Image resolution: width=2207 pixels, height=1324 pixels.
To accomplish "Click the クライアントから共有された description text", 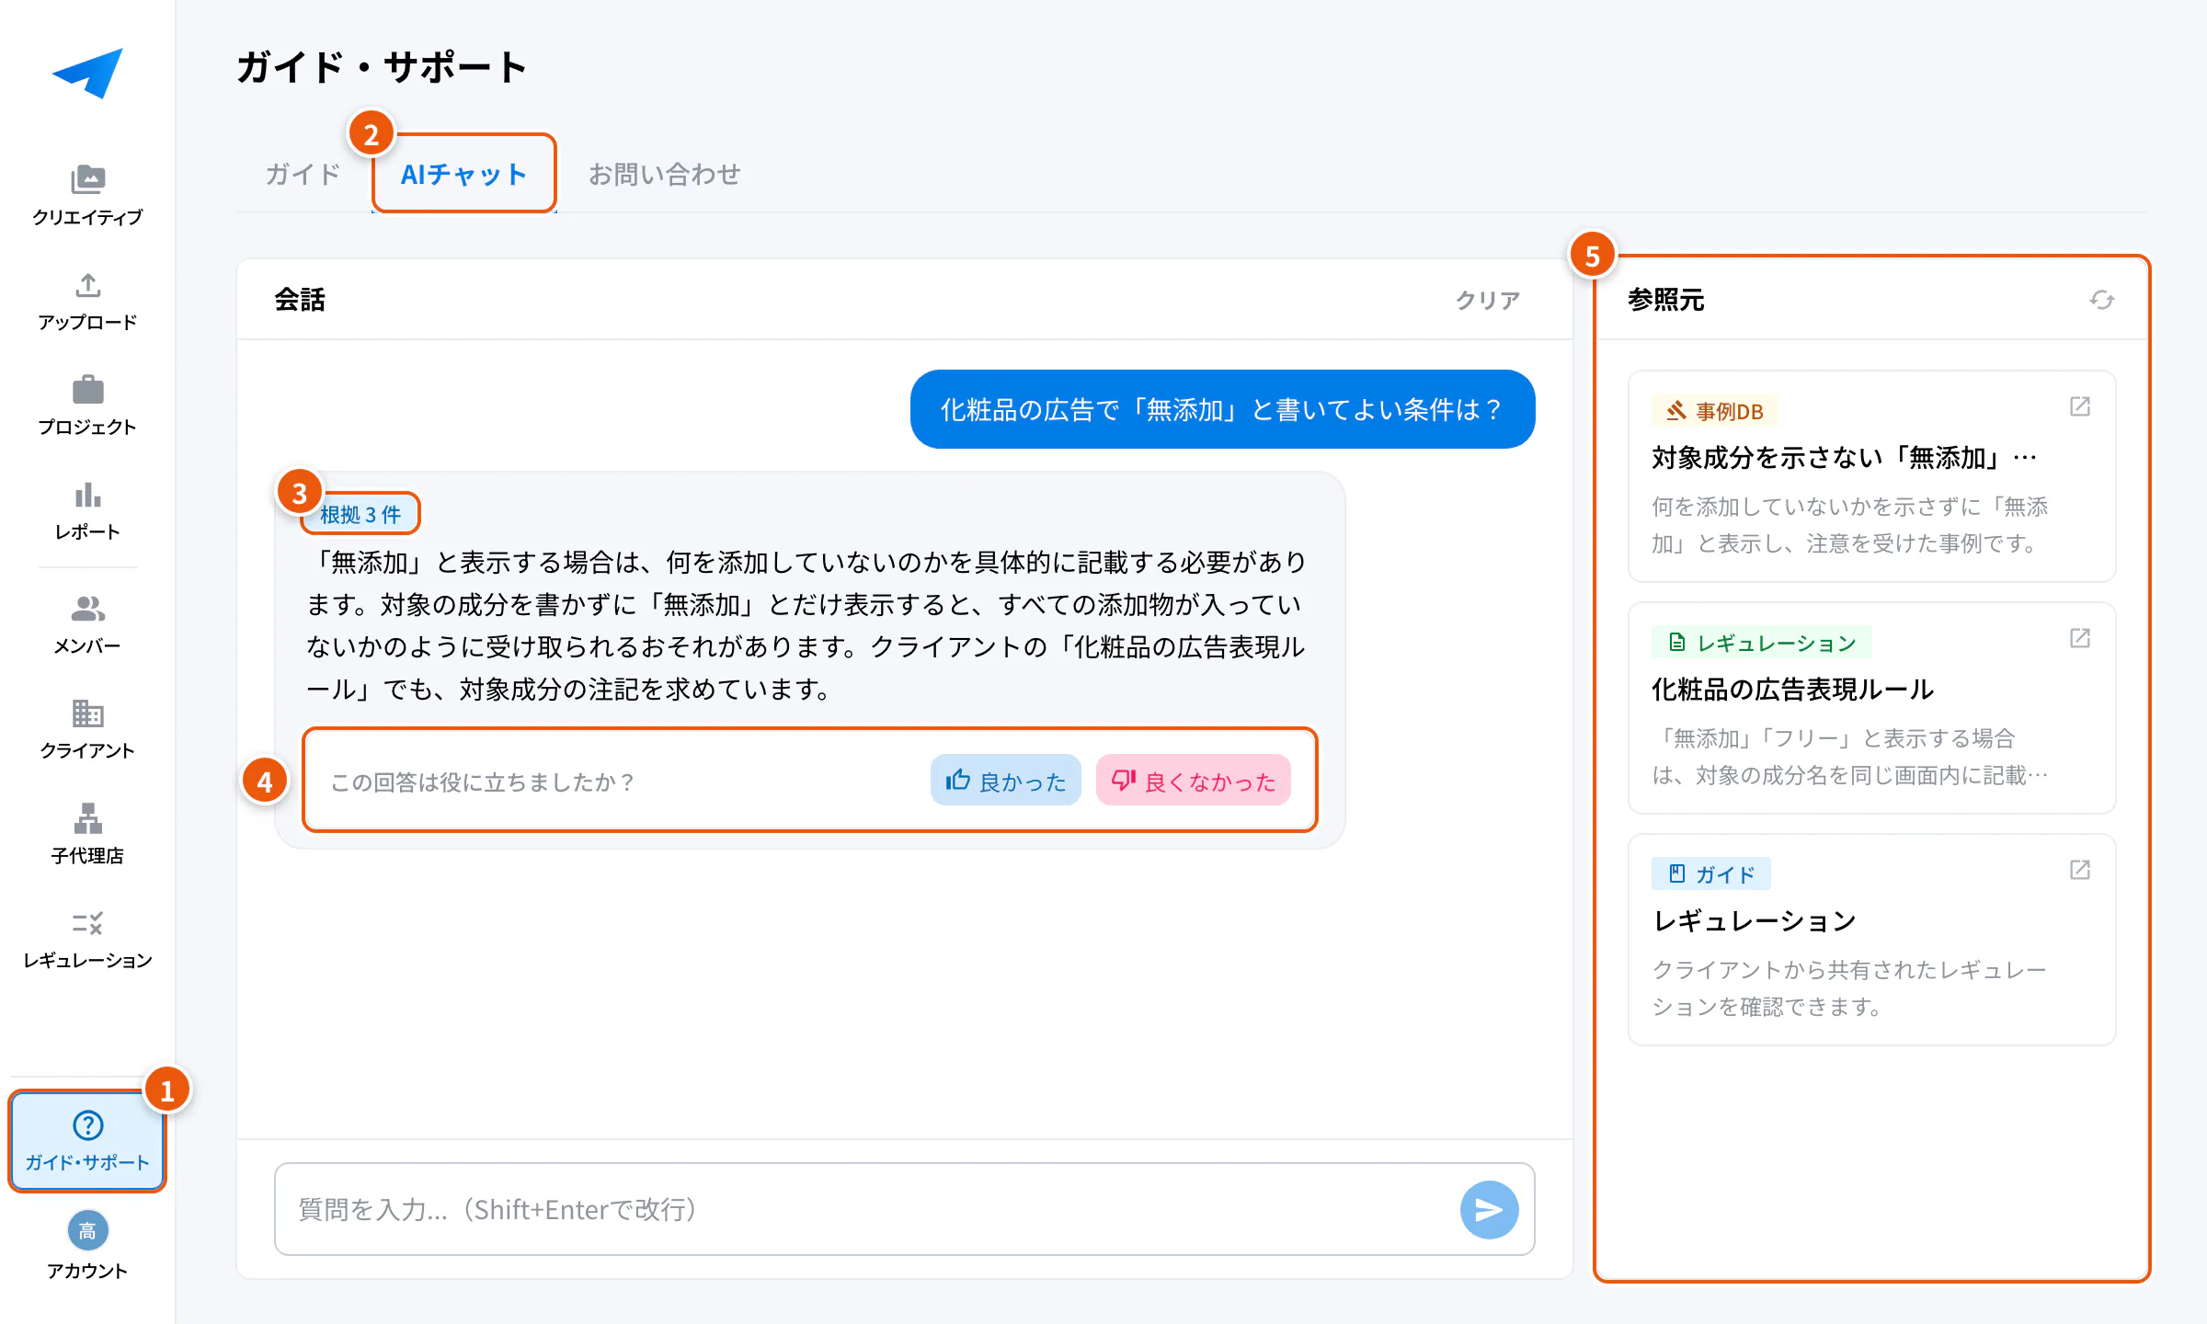I will tap(1848, 988).
